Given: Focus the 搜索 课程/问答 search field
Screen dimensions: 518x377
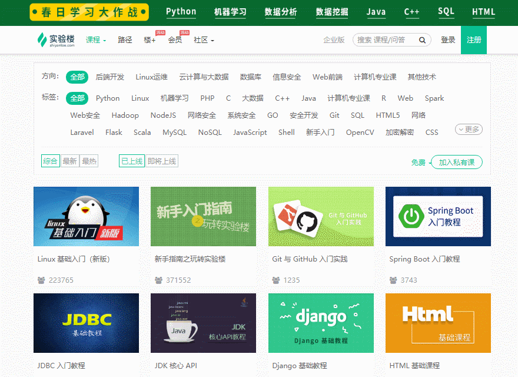Looking at the screenshot, I should coord(392,40).
